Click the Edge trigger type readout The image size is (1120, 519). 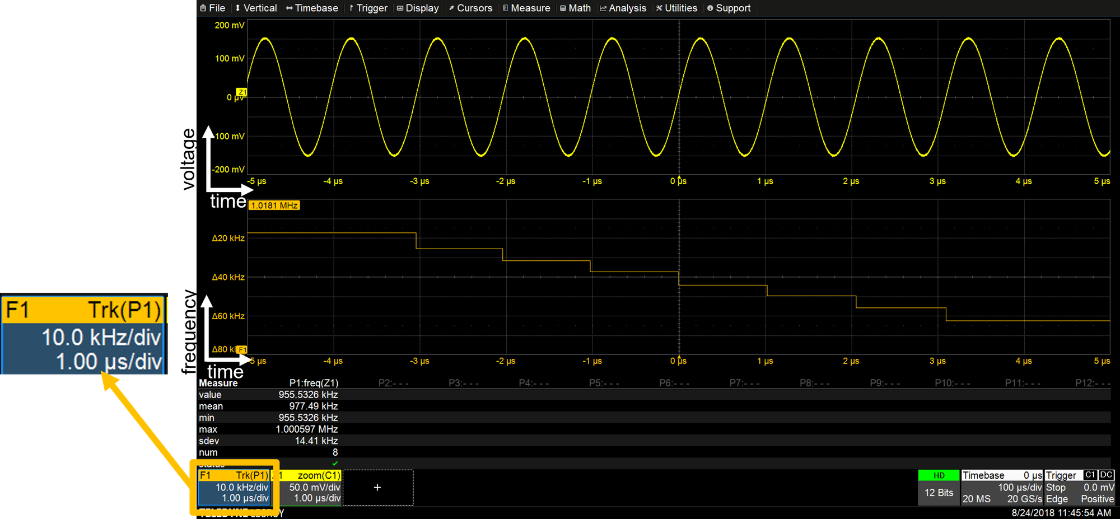[x=1057, y=499]
